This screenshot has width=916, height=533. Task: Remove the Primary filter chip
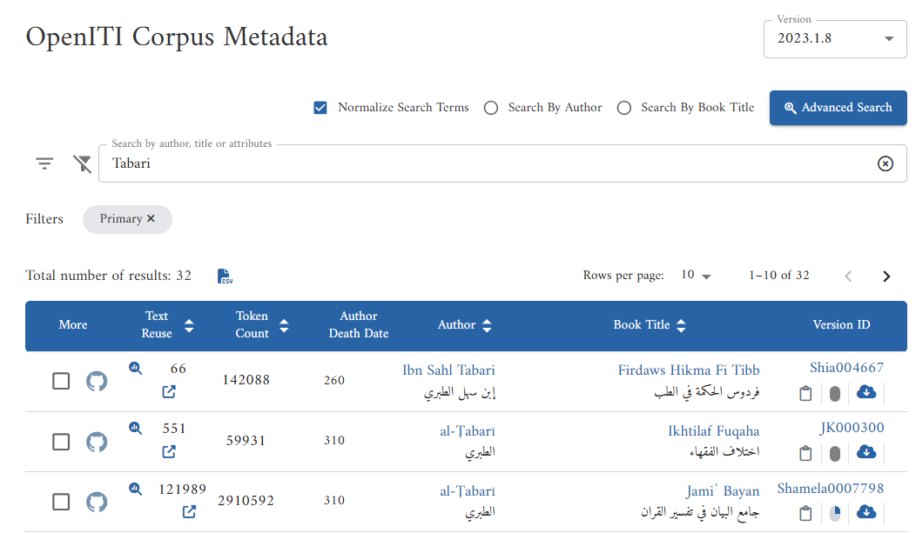[x=150, y=219]
